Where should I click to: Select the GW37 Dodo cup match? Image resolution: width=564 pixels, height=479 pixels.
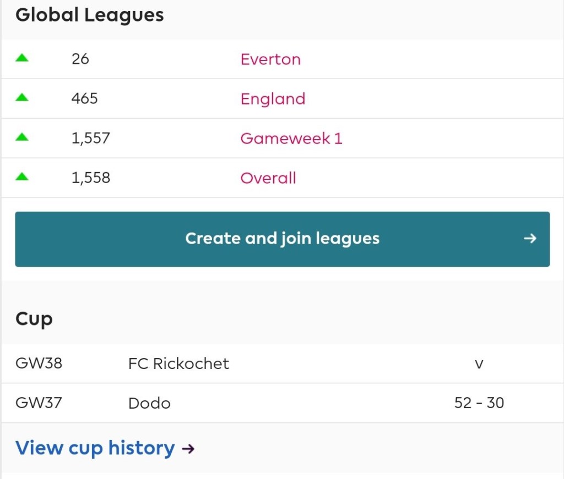(149, 403)
